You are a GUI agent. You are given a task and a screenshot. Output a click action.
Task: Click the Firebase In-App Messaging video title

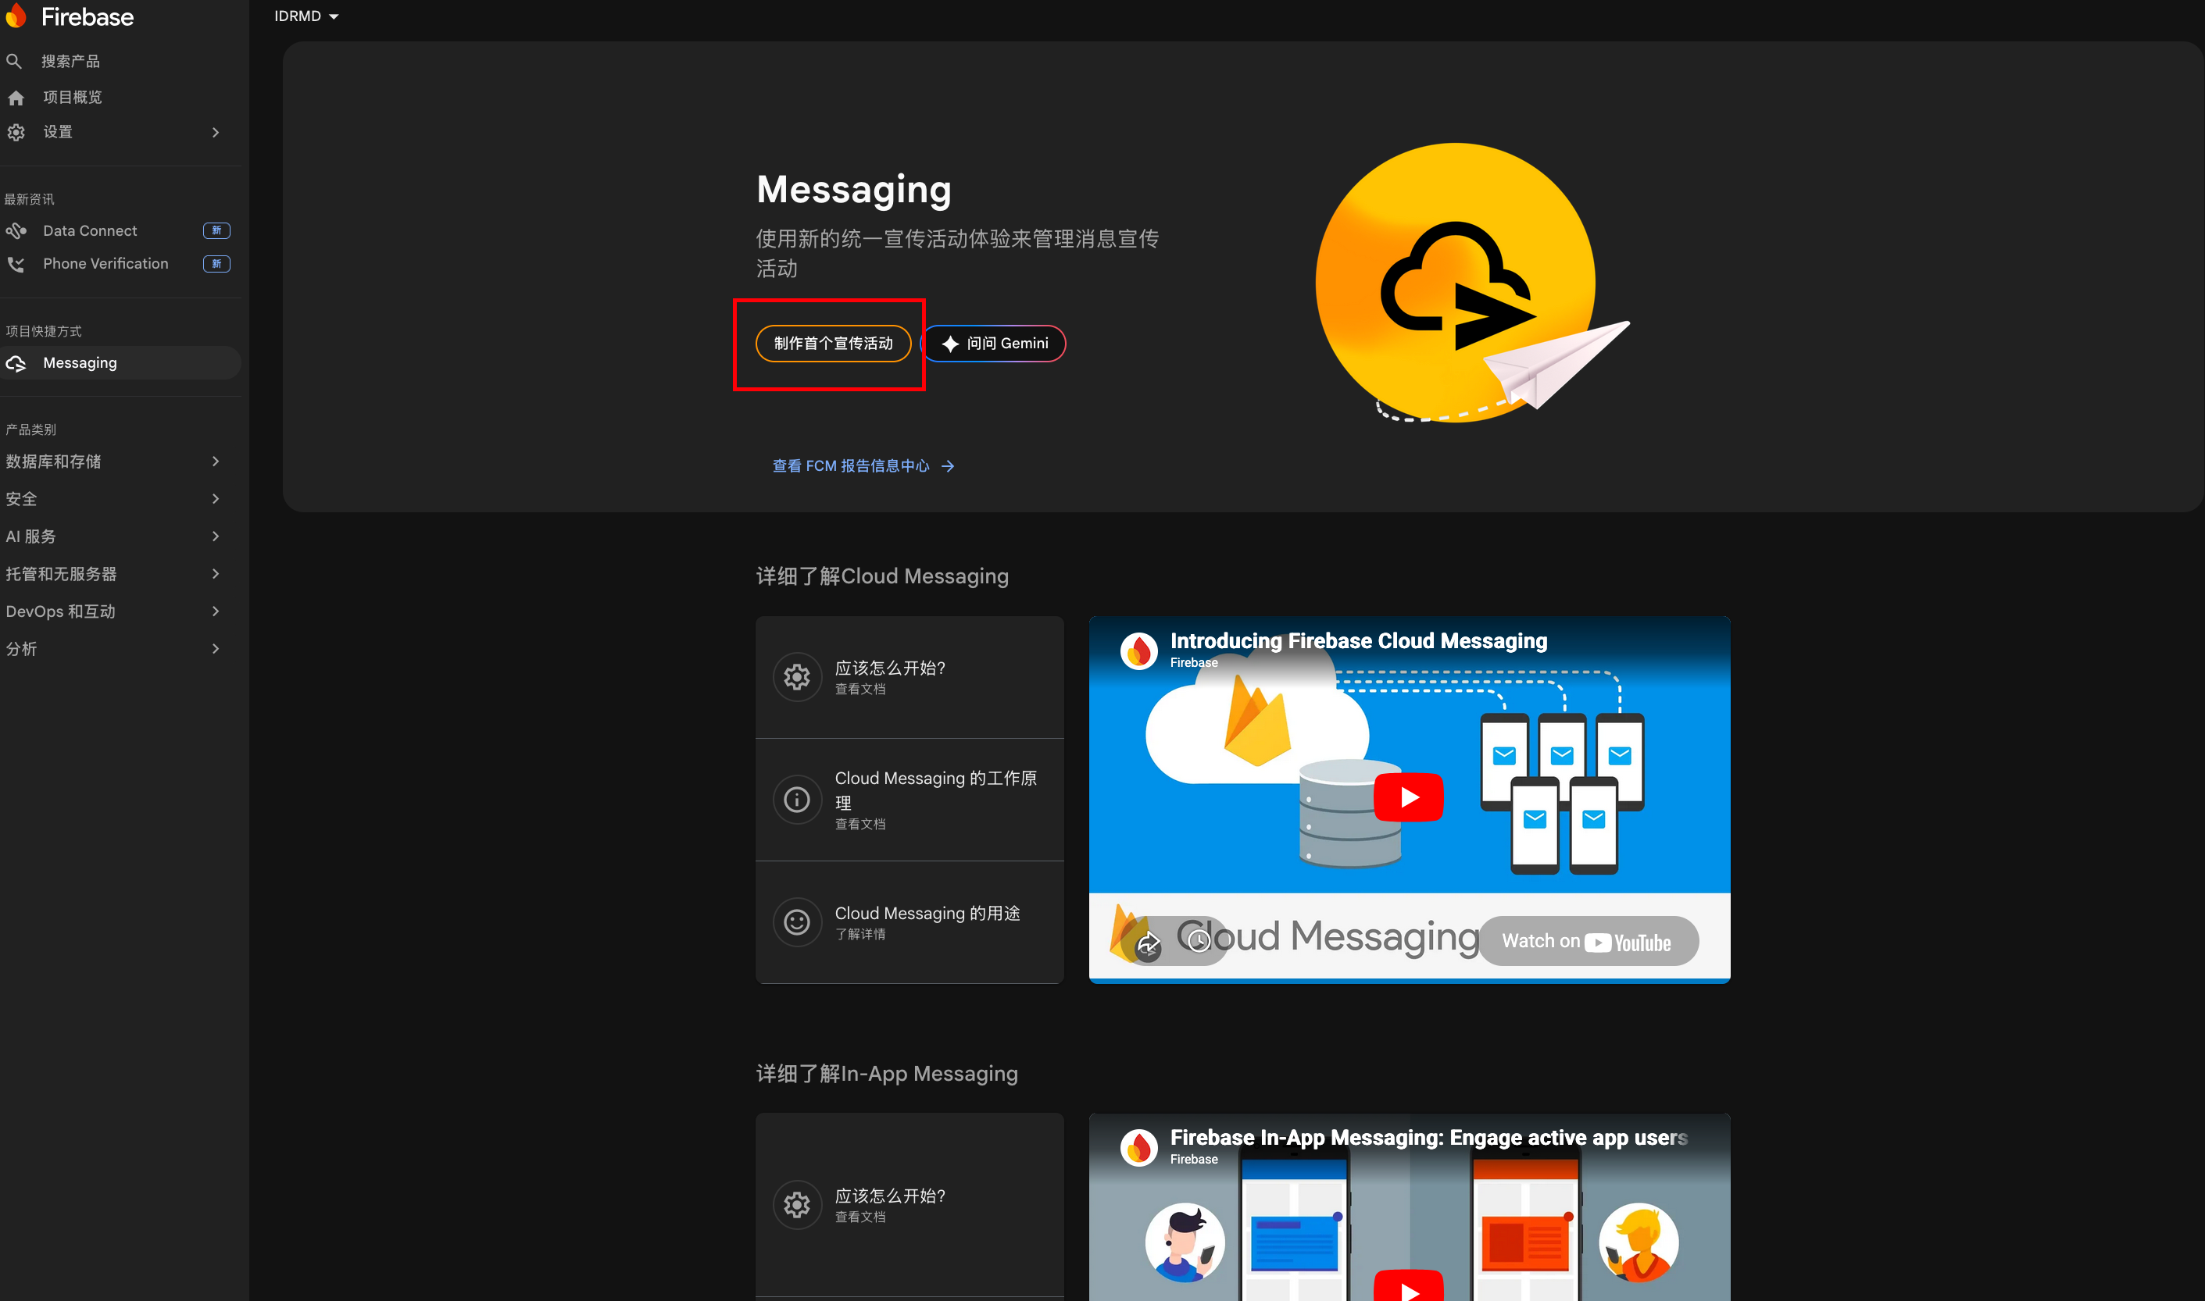click(1429, 1137)
